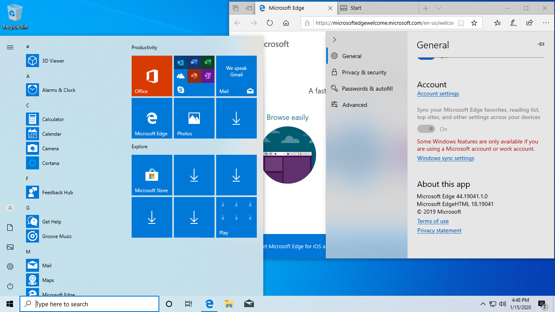Open the Microsoft Store tile
This screenshot has width=555, height=312.
pyautogui.click(x=152, y=175)
